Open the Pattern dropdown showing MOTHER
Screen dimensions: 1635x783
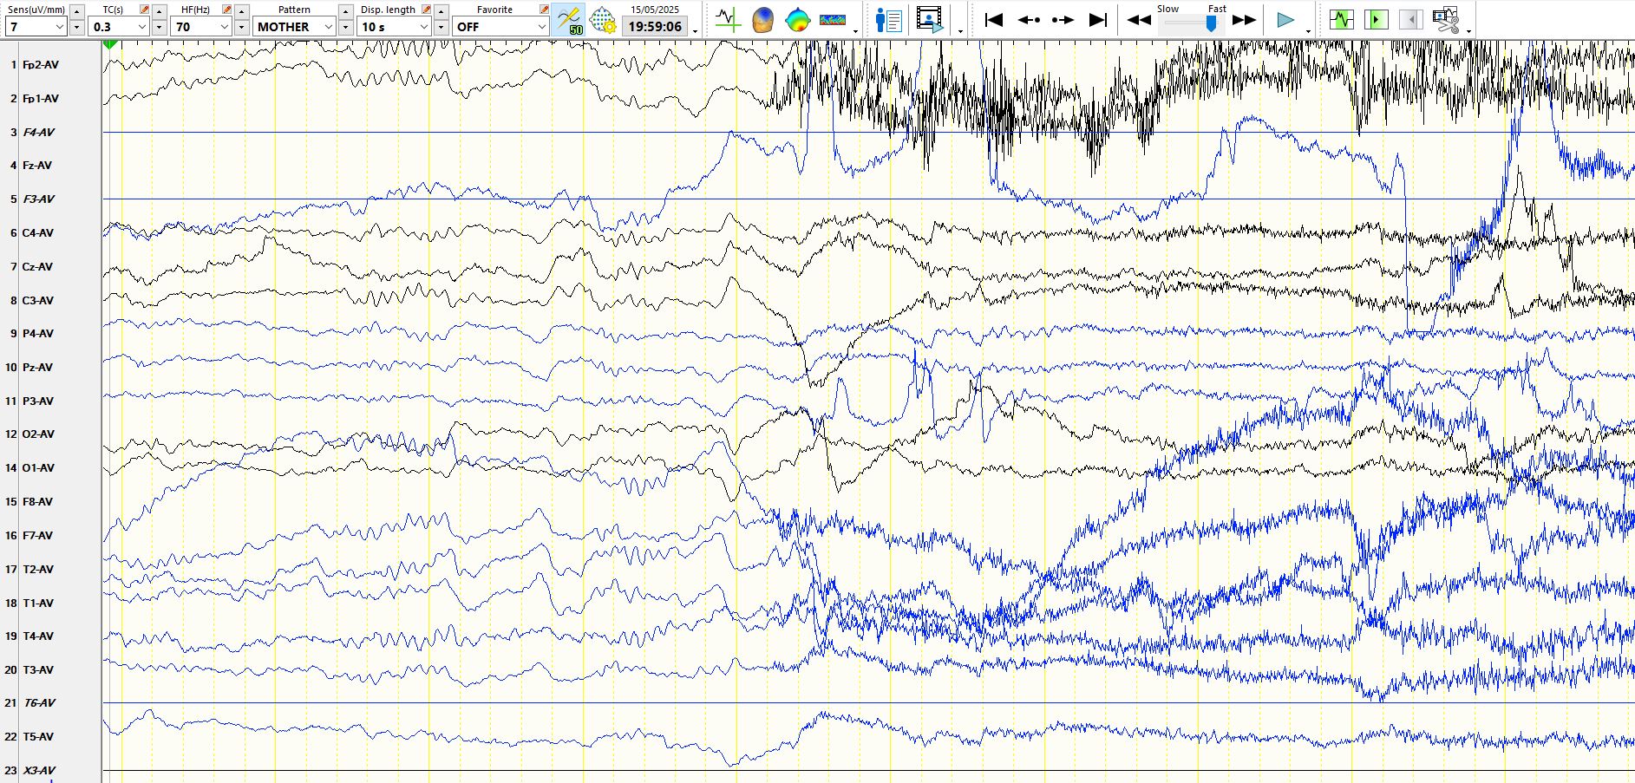click(295, 27)
